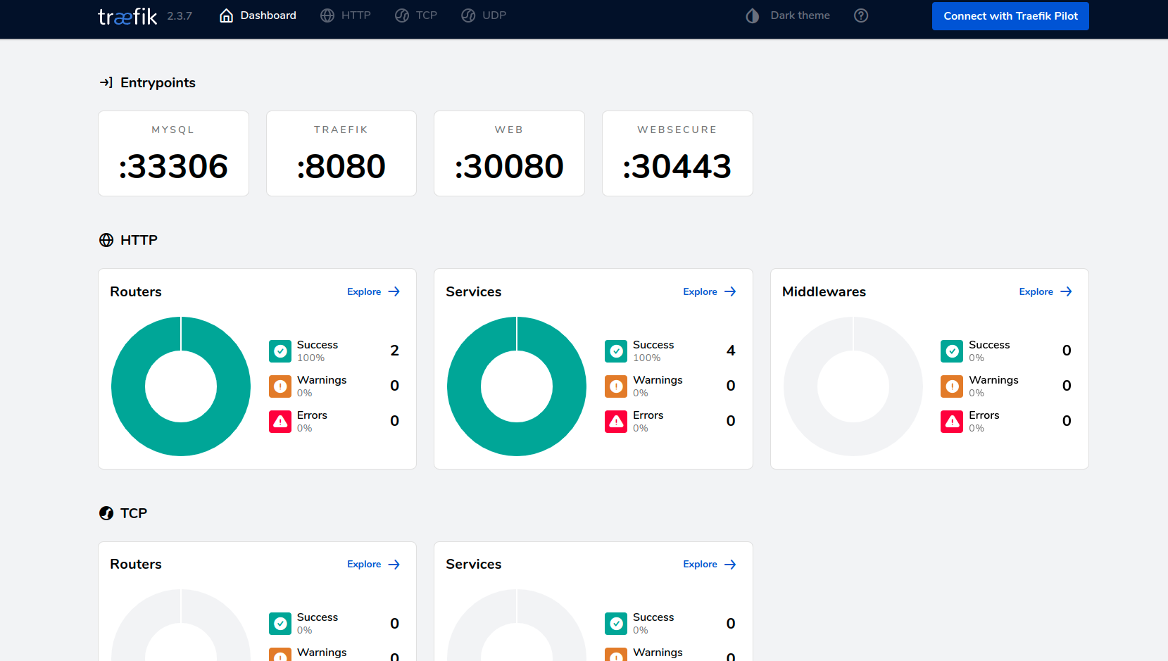Image resolution: width=1168 pixels, height=661 pixels.
Task: Click the Entrypoints heading text
Action: [158, 82]
